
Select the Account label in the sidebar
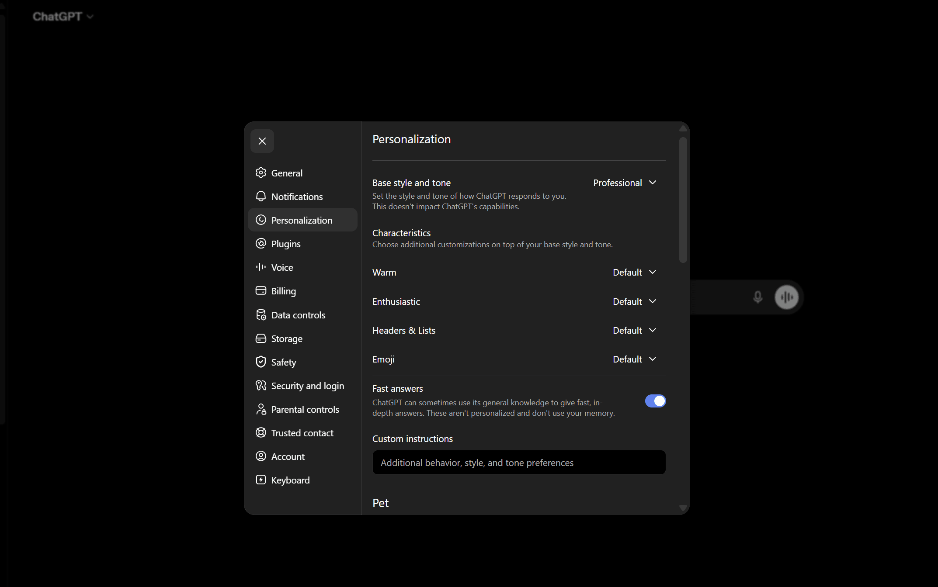pos(288,456)
